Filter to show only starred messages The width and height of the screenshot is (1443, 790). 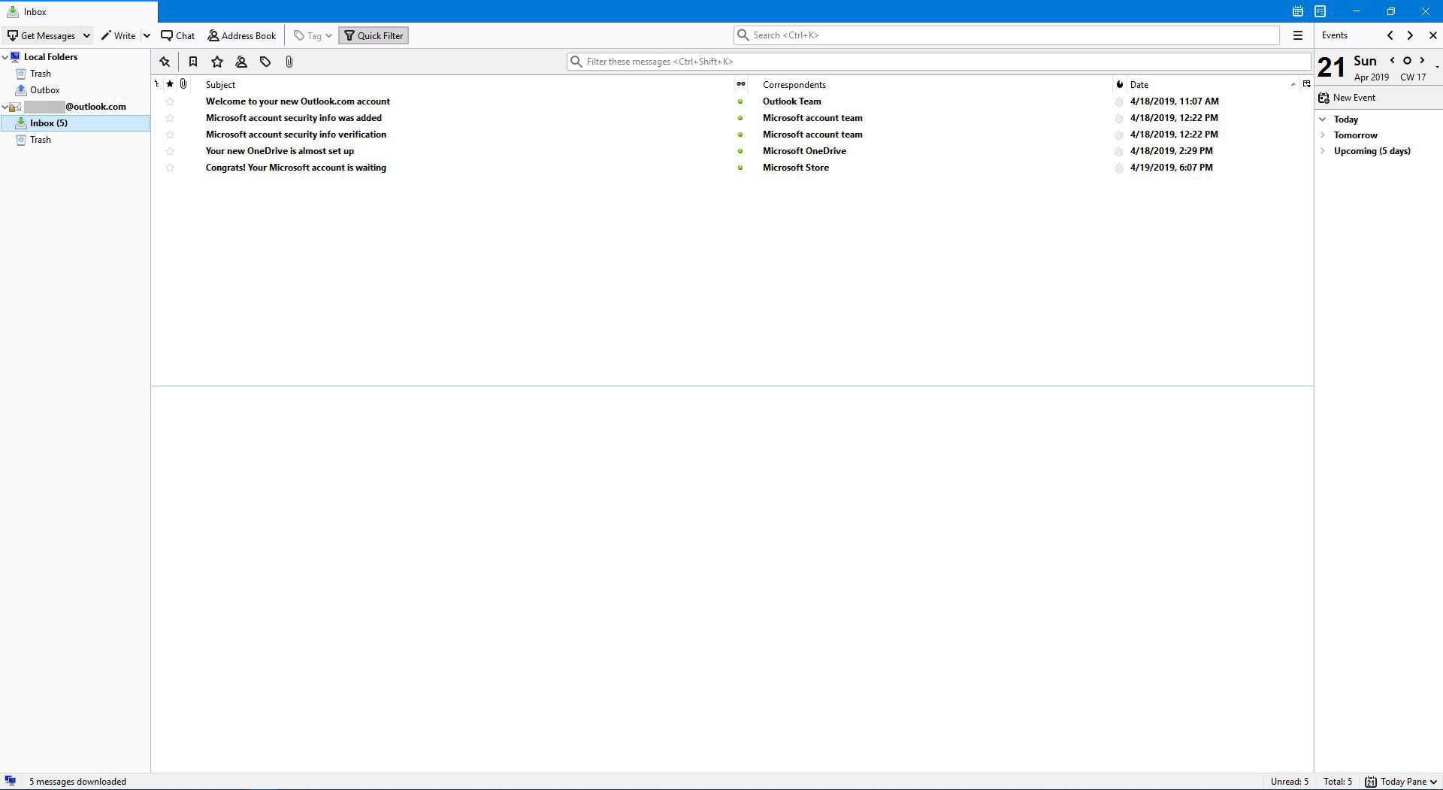[x=217, y=62]
